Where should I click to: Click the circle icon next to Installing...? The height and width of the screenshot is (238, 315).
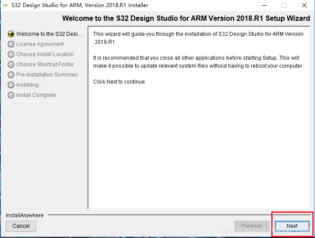click(x=11, y=85)
